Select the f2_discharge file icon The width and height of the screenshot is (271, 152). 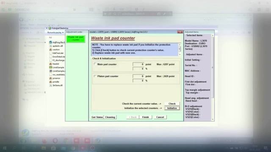(x=50, y=60)
